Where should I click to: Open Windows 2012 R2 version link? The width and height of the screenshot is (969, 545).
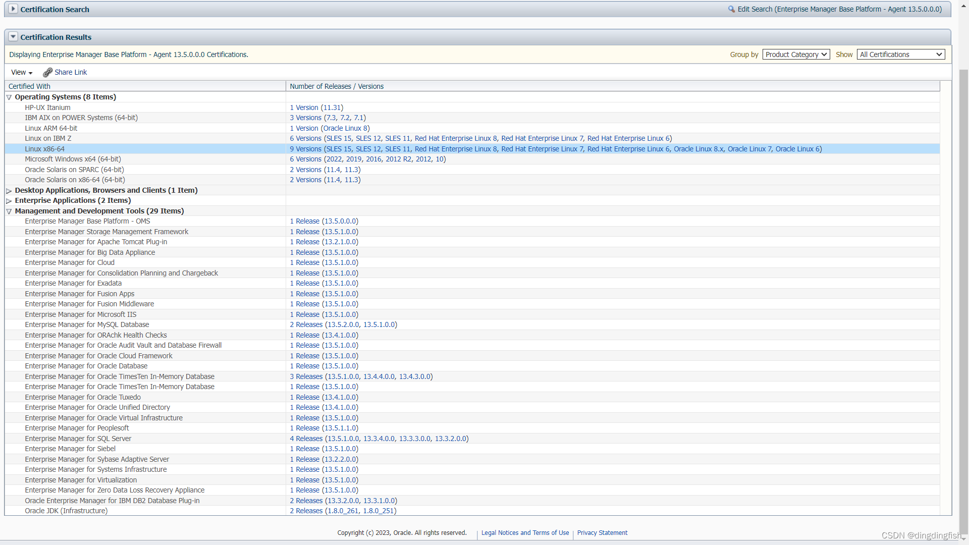399,159
